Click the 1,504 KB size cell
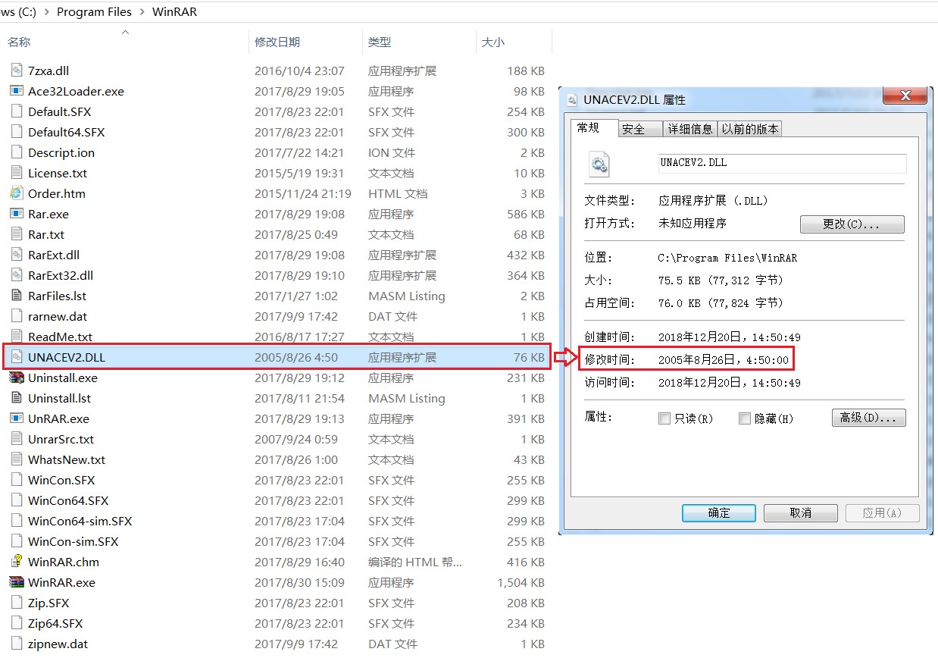Viewport: 938px width, 658px height. tap(521, 582)
